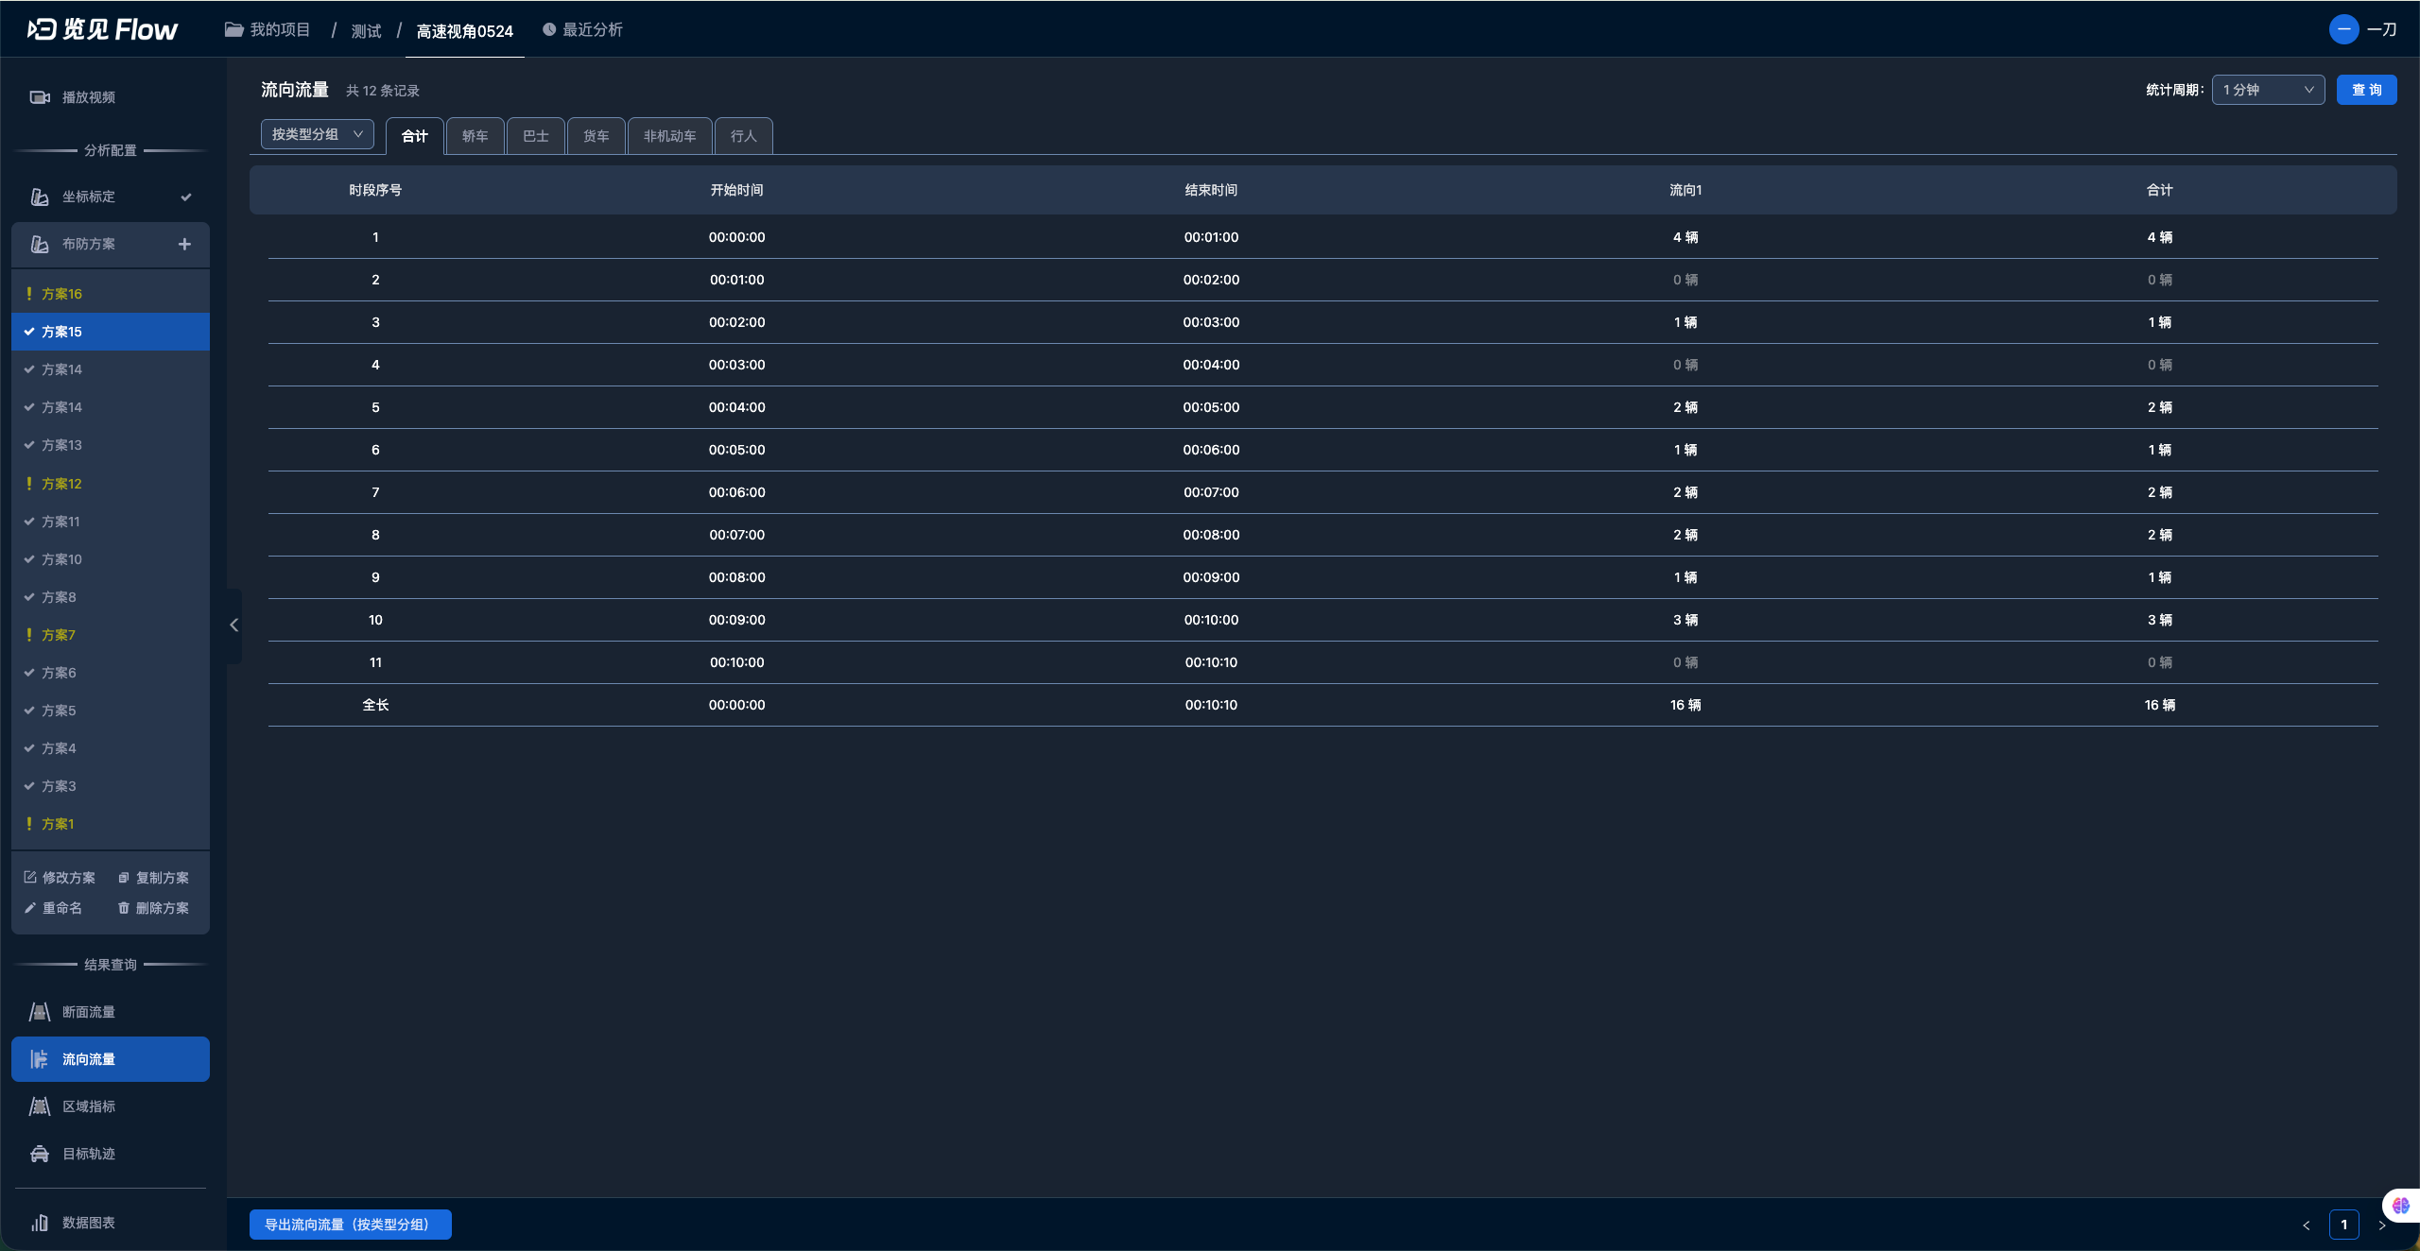Image resolution: width=2420 pixels, height=1251 pixels.
Task: Go to next page arrow
Action: [x=2382, y=1225]
